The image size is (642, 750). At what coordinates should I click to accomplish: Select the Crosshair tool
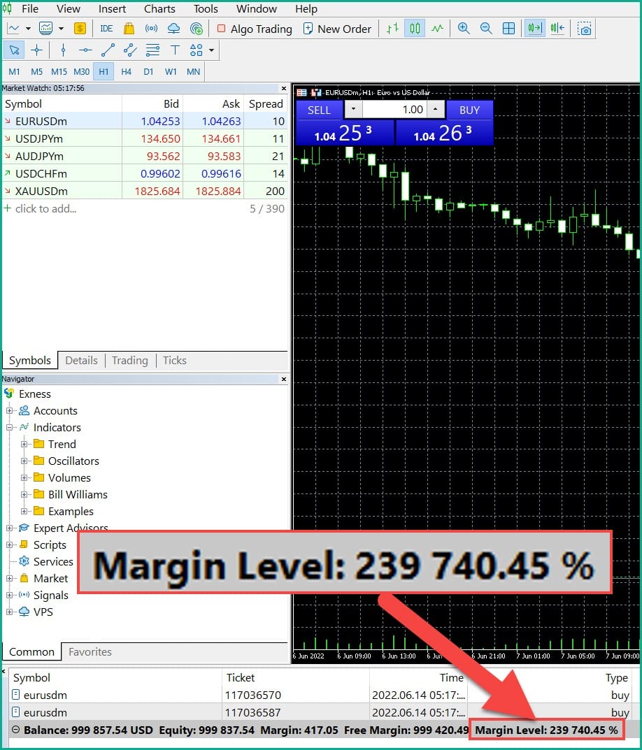pos(37,50)
